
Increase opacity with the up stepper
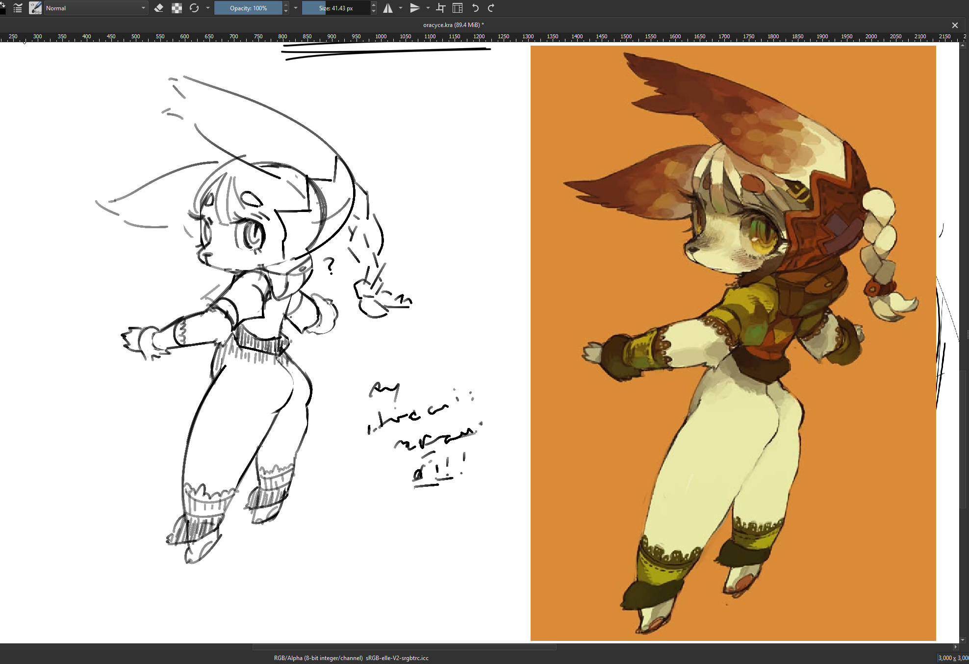pos(286,5)
